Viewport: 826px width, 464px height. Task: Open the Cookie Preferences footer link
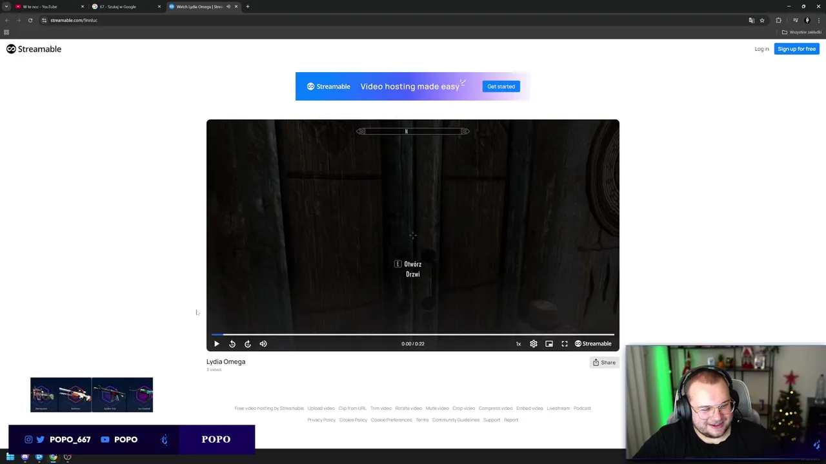[391, 420]
